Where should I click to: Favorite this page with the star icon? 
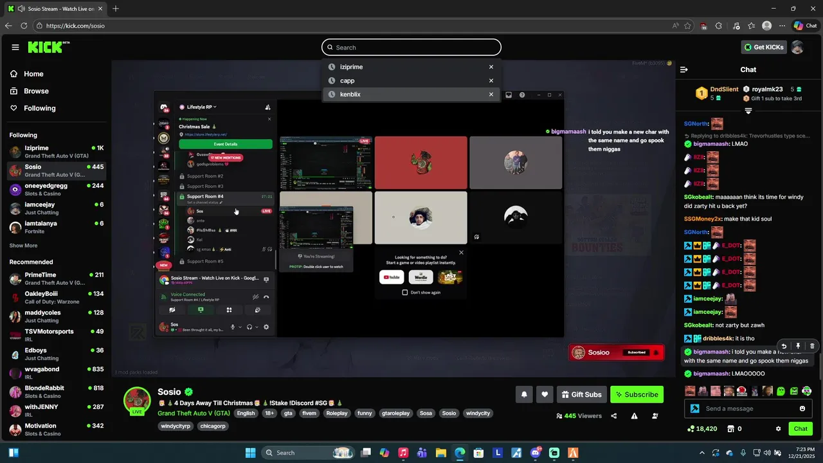(x=688, y=26)
